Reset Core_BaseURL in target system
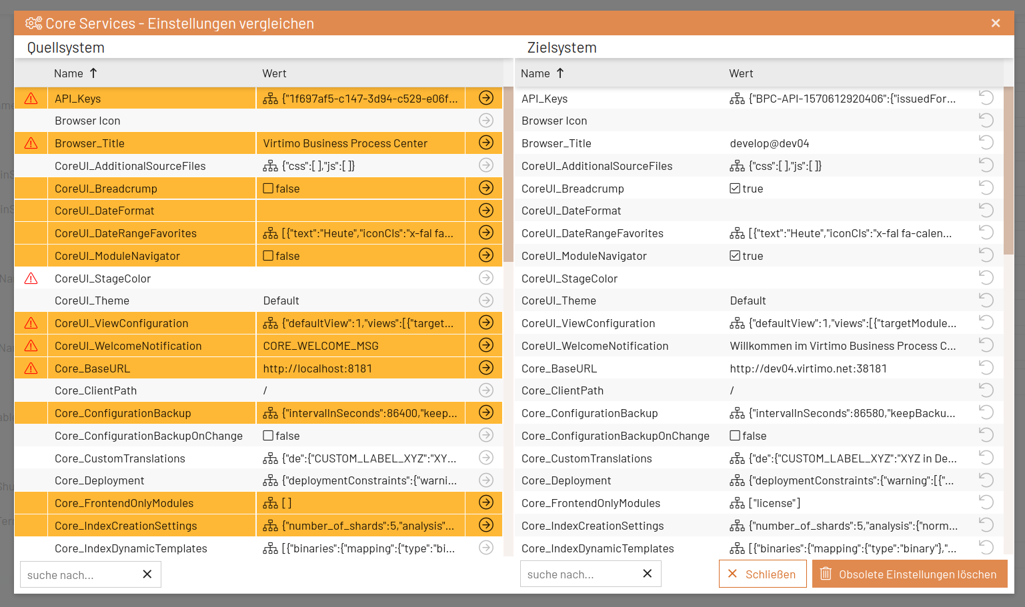The width and height of the screenshot is (1025, 607). [986, 368]
